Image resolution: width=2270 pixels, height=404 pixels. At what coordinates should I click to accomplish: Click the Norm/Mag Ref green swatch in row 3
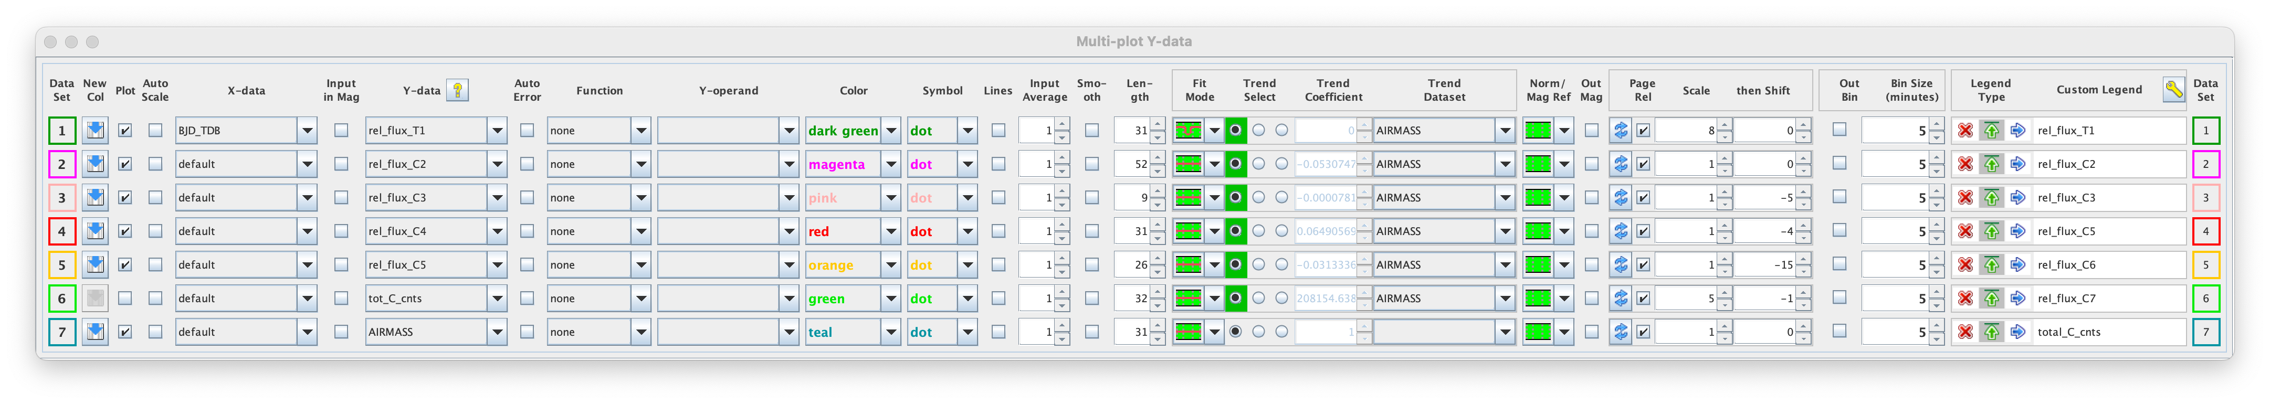(x=1537, y=197)
